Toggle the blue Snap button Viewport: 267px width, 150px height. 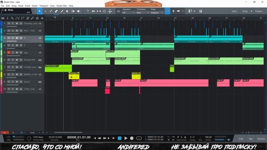(x=167, y=11)
